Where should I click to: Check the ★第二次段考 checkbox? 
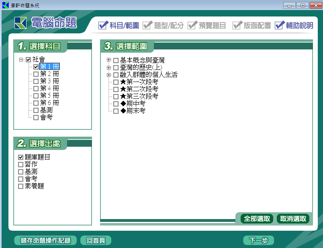[x=116, y=89]
